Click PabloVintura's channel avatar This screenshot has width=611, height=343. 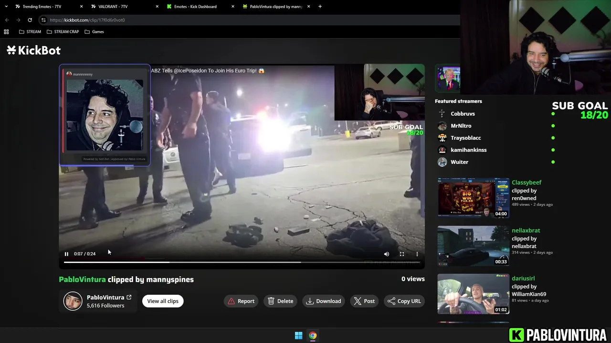click(x=73, y=301)
